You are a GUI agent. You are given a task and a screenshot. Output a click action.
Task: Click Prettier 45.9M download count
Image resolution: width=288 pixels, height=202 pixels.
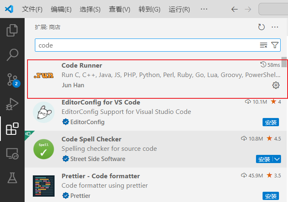[252, 175]
